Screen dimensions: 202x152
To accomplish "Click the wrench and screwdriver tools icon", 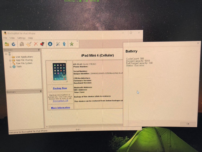I will (58, 44).
